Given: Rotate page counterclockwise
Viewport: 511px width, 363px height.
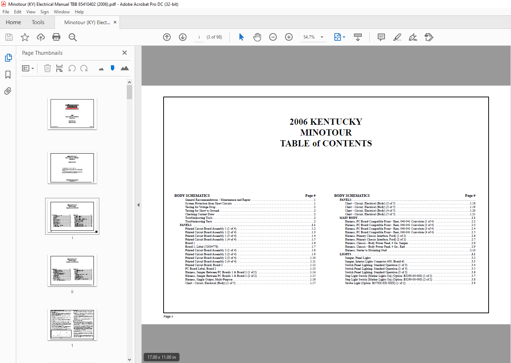Looking at the screenshot, I should coord(72,68).
